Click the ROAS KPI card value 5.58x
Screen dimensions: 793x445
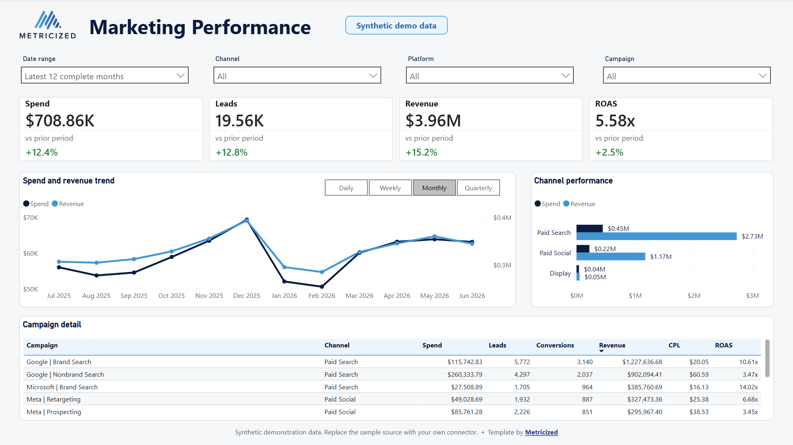[615, 121]
